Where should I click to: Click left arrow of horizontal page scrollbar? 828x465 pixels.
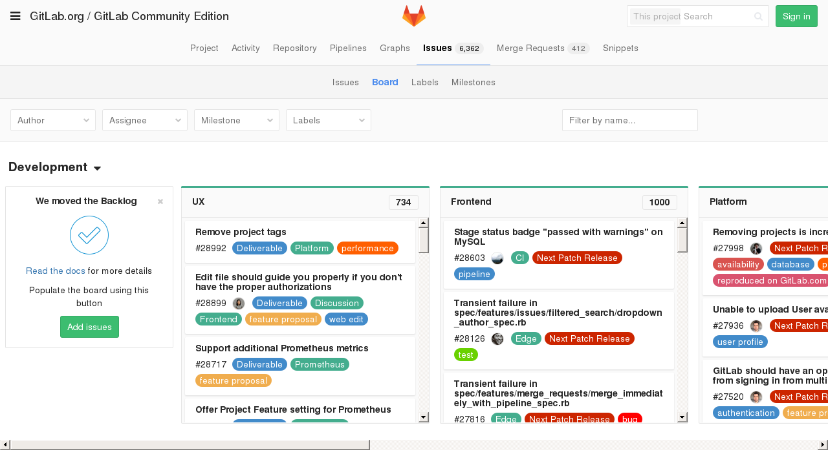pos(5,445)
